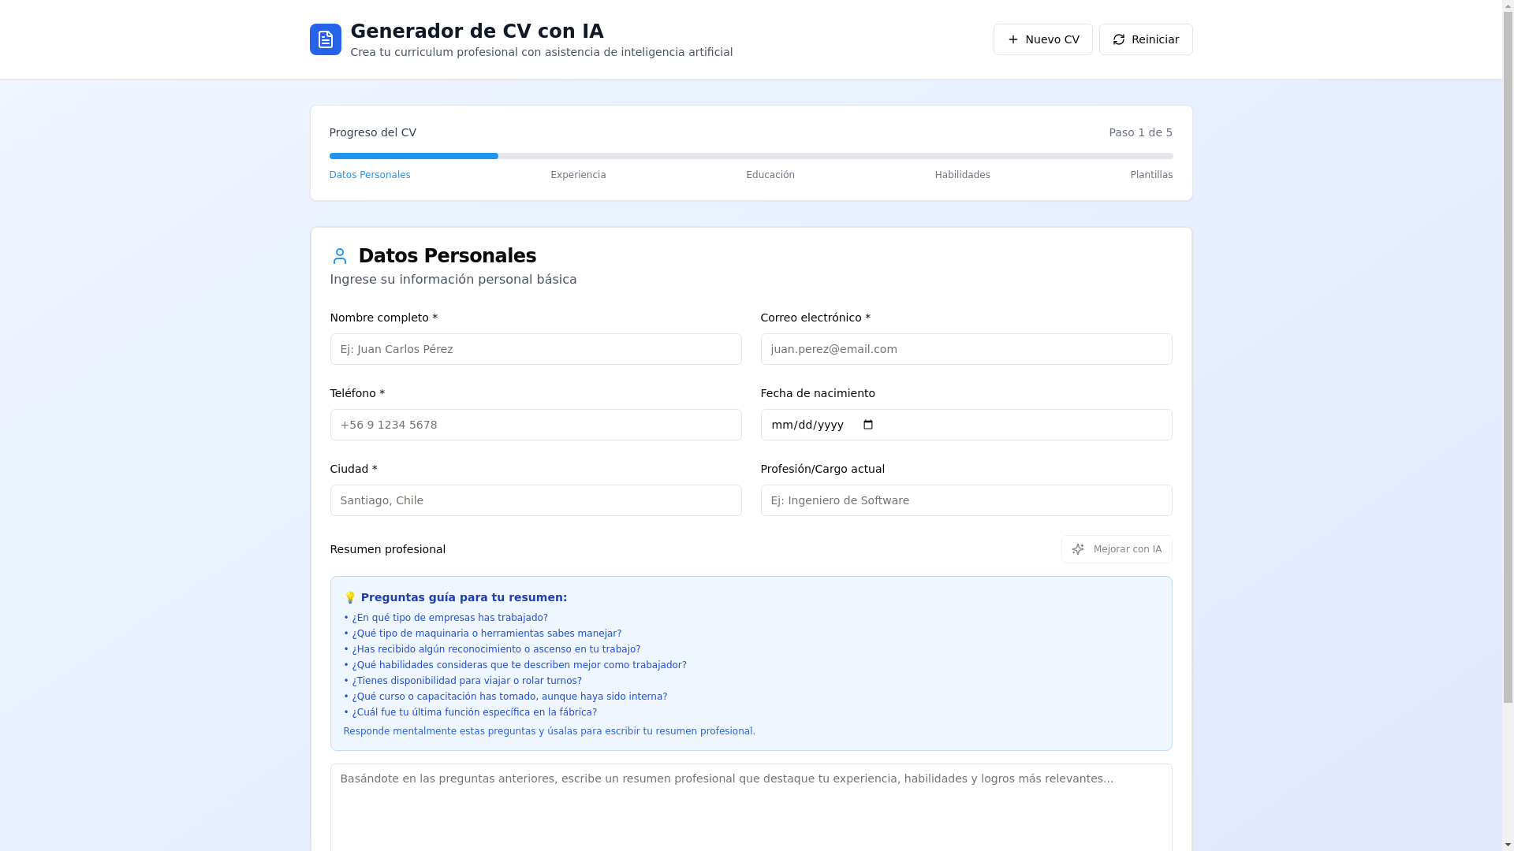Click the scrollbar up arrow
This screenshot has height=851, width=1514.
tap(1508, 6)
